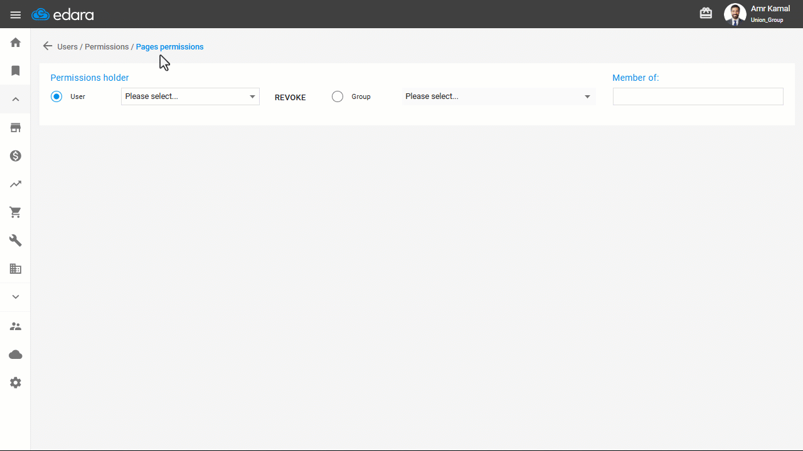Open the cloud icon in sidebar
803x451 pixels.
16,355
